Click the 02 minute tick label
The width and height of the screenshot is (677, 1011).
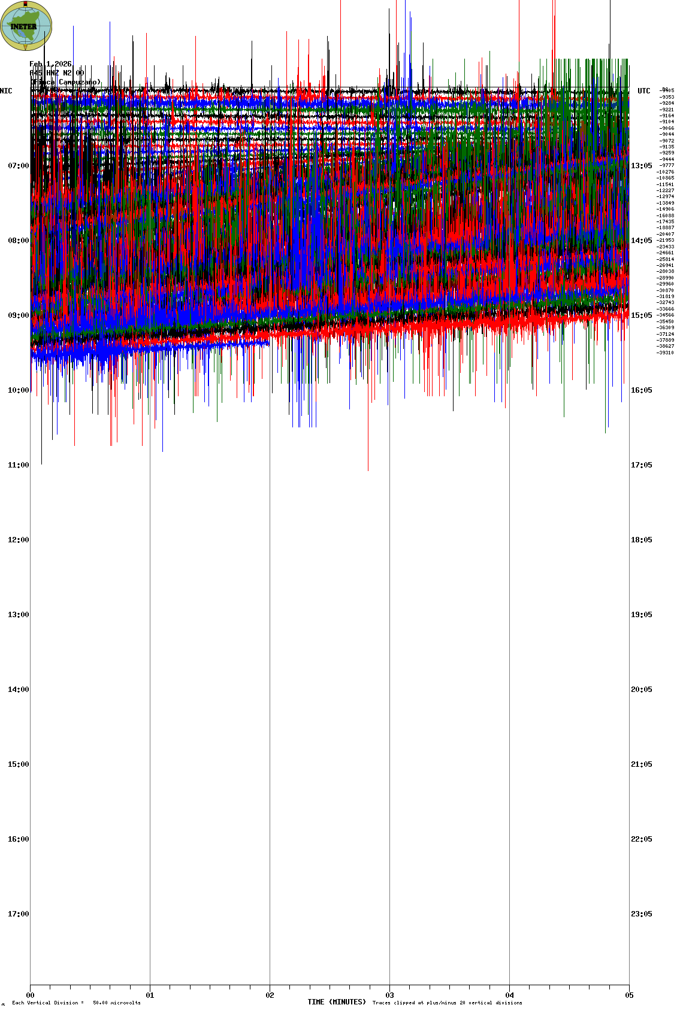(x=270, y=995)
